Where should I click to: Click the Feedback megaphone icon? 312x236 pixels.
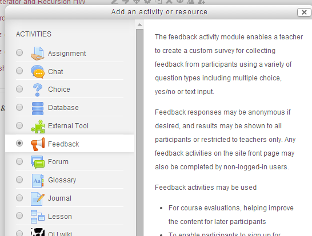pyautogui.click(x=37, y=144)
